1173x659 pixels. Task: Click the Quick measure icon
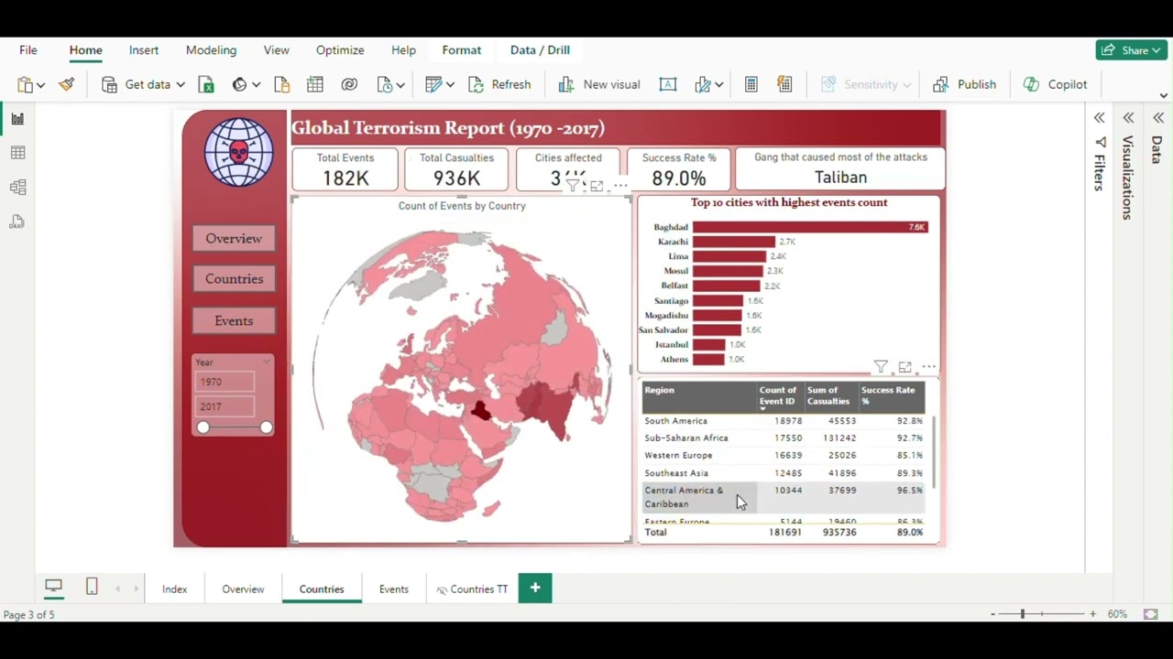click(x=784, y=84)
